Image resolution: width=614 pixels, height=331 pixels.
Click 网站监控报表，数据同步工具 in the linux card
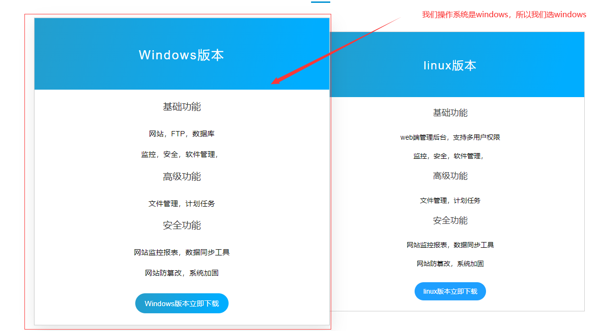(x=450, y=245)
